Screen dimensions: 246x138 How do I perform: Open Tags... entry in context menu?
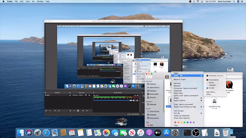(176, 125)
